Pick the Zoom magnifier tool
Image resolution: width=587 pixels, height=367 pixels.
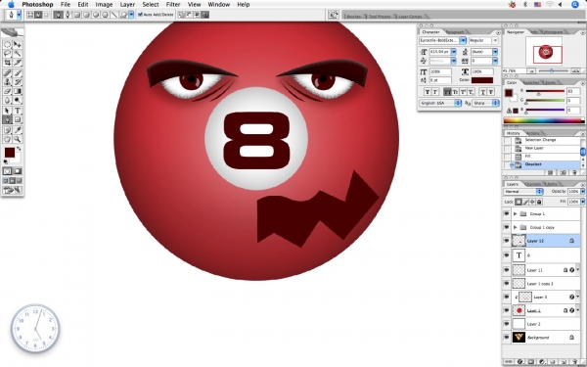18,139
